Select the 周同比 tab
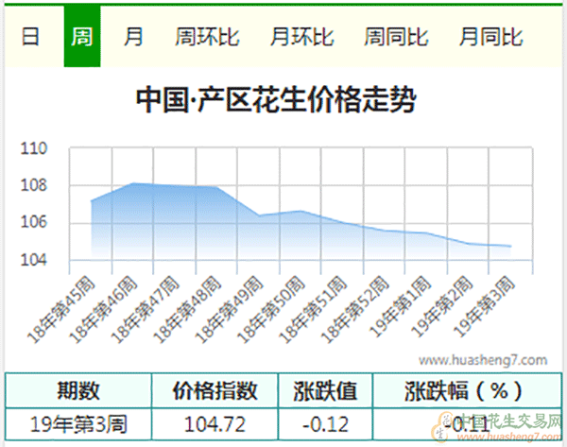Viewport: 567px width, 447px height. pos(396,38)
